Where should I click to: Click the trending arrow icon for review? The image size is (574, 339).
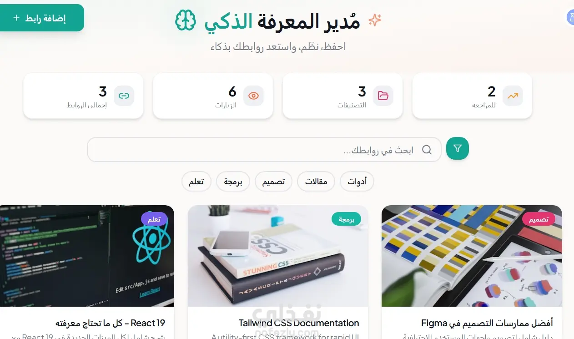(513, 96)
